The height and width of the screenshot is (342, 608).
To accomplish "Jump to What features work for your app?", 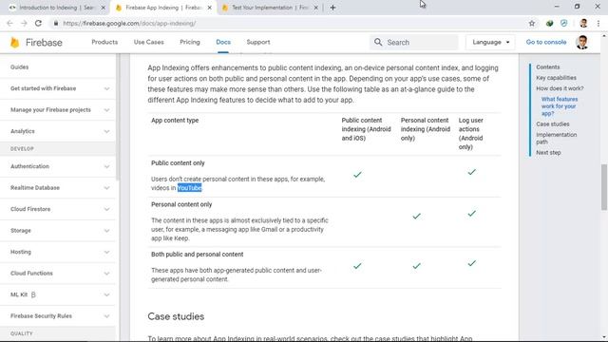I will point(560,106).
